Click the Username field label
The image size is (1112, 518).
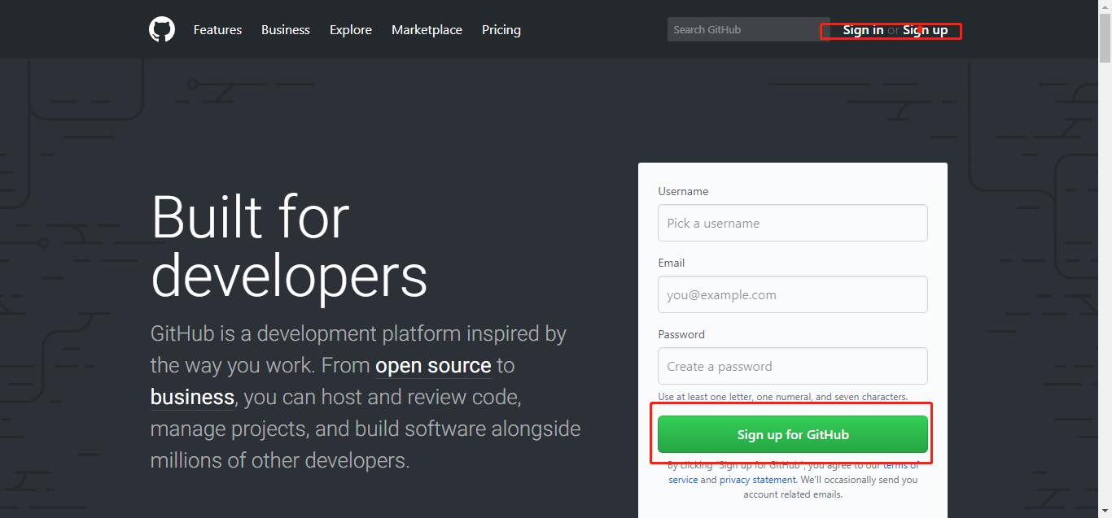click(x=683, y=192)
